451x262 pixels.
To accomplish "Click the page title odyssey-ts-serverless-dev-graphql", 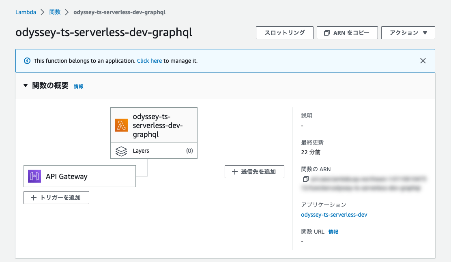I will 104,32.
